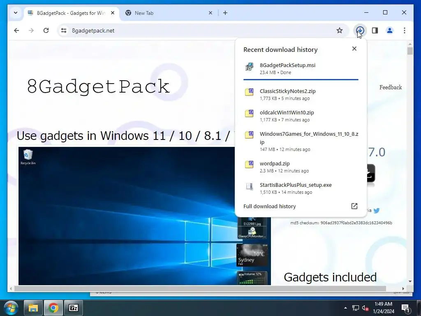Open Chrome three-dot menu

[x=405, y=30]
